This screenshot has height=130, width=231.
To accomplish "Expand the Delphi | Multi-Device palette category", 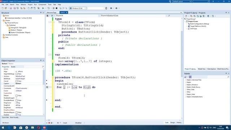I will pyautogui.click(x=186, y=87).
